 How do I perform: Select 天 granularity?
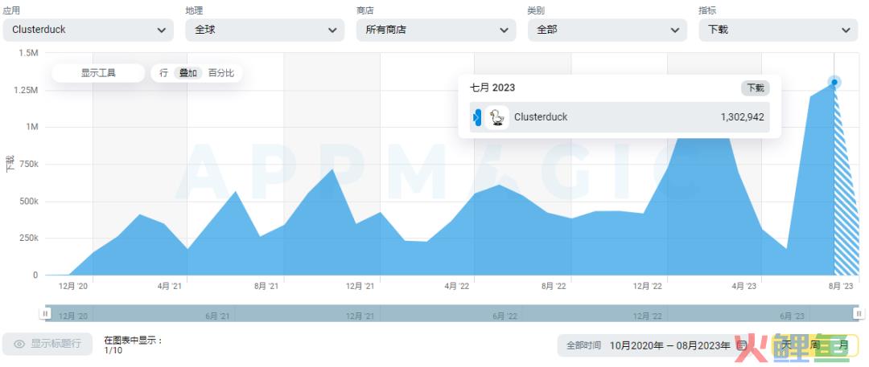click(x=787, y=345)
